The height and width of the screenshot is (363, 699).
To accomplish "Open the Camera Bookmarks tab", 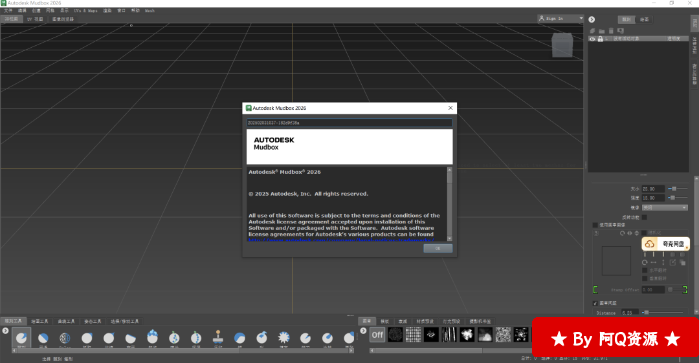I will 480,321.
